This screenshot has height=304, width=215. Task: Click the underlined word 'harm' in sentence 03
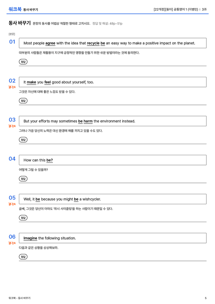pyautogui.click(x=88, y=121)
